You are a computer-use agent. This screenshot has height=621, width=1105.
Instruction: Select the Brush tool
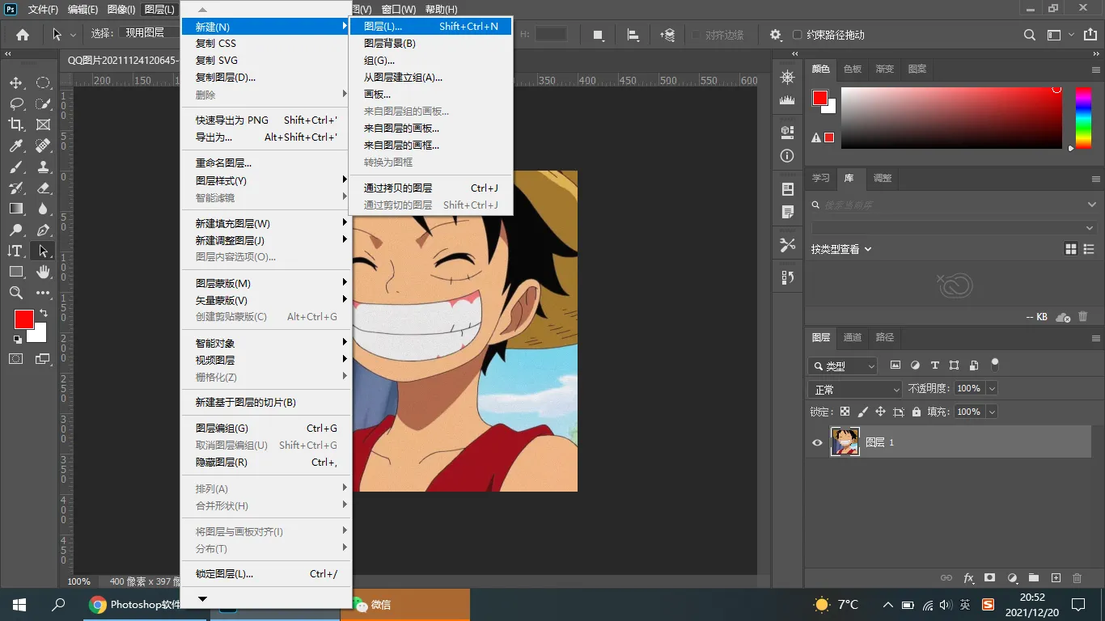click(16, 167)
